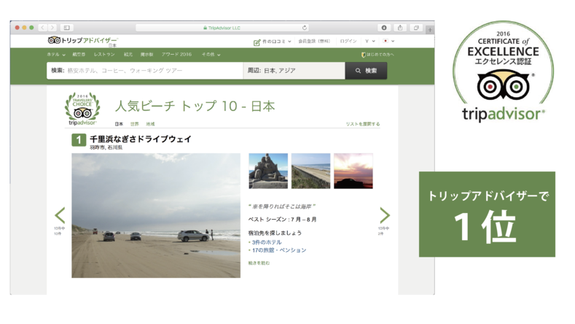575x324 pixels.
Task: Click the reload icon in address bar
Action: [x=305, y=28]
